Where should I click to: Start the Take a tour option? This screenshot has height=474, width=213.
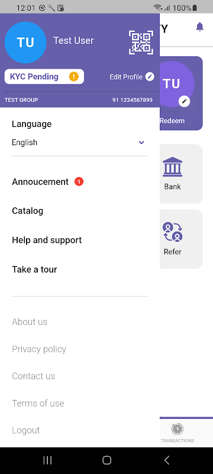34,270
